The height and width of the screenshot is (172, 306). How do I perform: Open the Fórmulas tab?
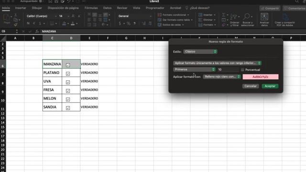point(91,8)
